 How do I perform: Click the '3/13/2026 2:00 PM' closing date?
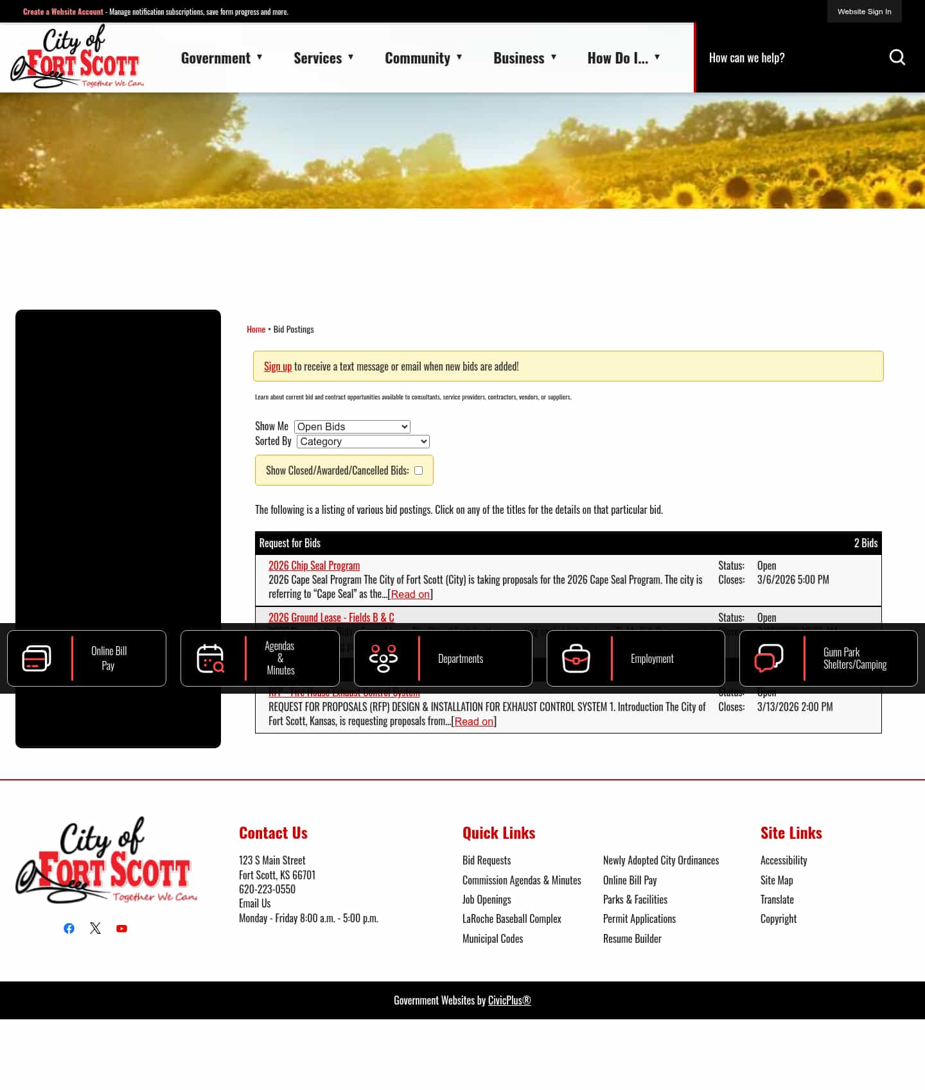(x=795, y=707)
